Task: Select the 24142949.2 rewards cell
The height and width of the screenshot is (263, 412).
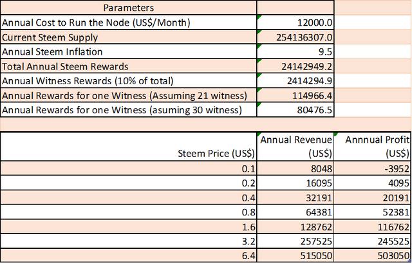Action: point(295,66)
